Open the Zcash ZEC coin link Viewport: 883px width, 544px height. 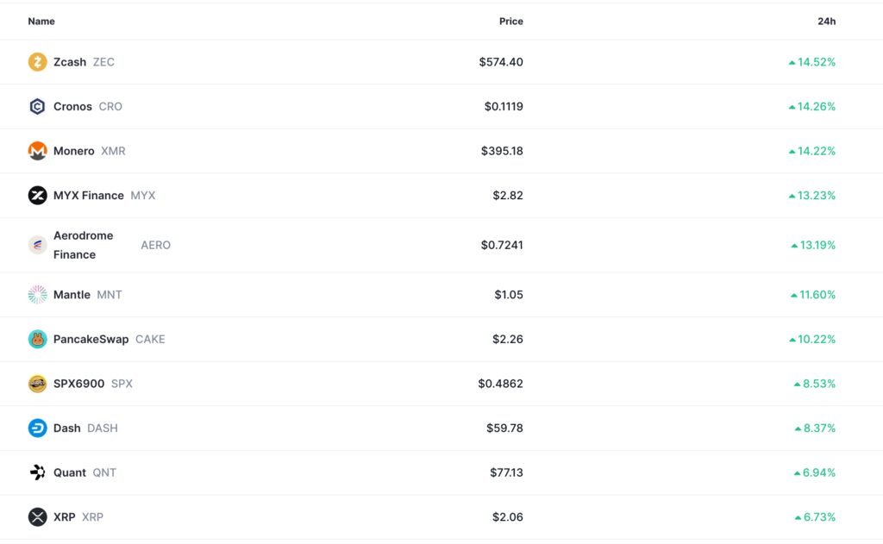[x=70, y=62]
